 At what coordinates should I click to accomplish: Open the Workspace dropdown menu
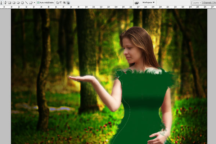(148, 3)
